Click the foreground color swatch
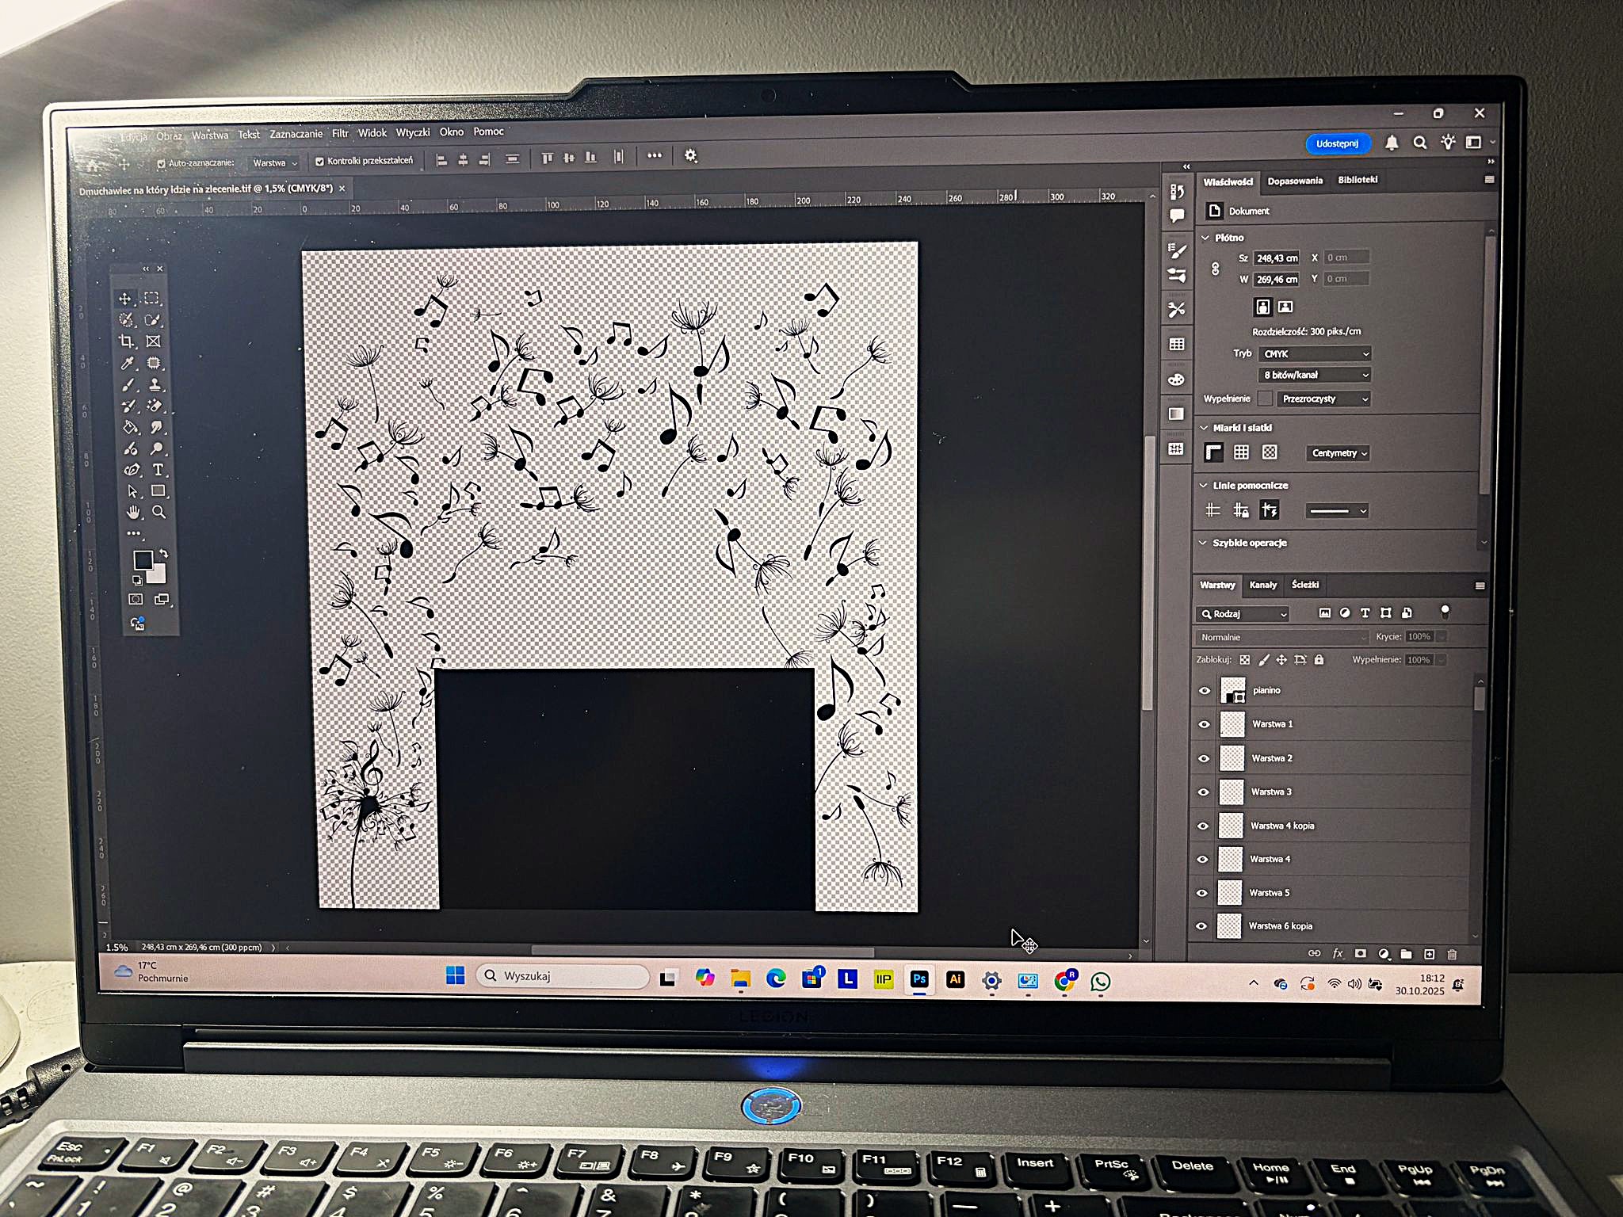Screen dimensions: 1623x1217 [x=143, y=559]
